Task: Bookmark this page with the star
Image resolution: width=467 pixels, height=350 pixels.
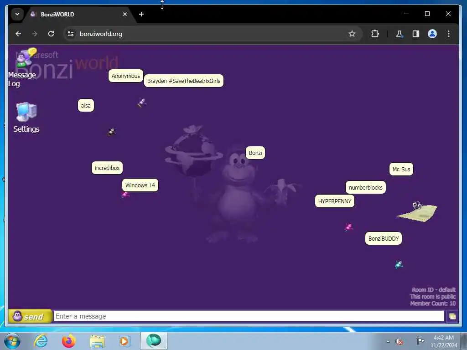Action: 352,34
